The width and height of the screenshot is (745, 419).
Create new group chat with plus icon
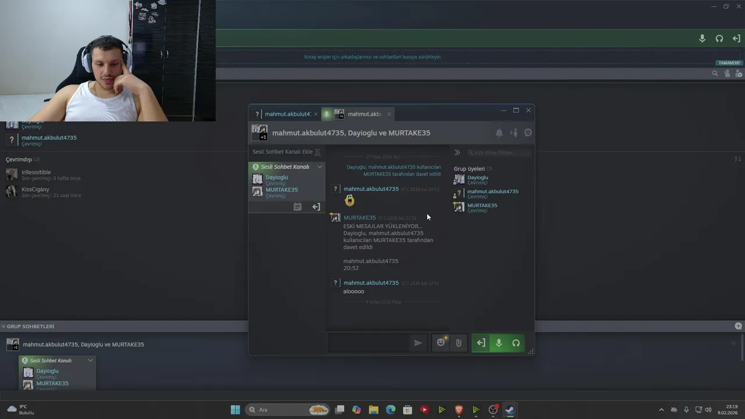coord(738,326)
